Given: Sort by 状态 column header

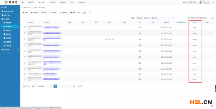Looking at the screenshot, I should coord(140,22).
